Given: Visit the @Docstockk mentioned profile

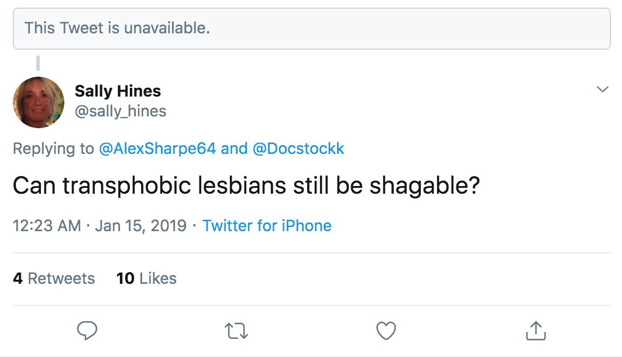Looking at the screenshot, I should coord(298,149).
